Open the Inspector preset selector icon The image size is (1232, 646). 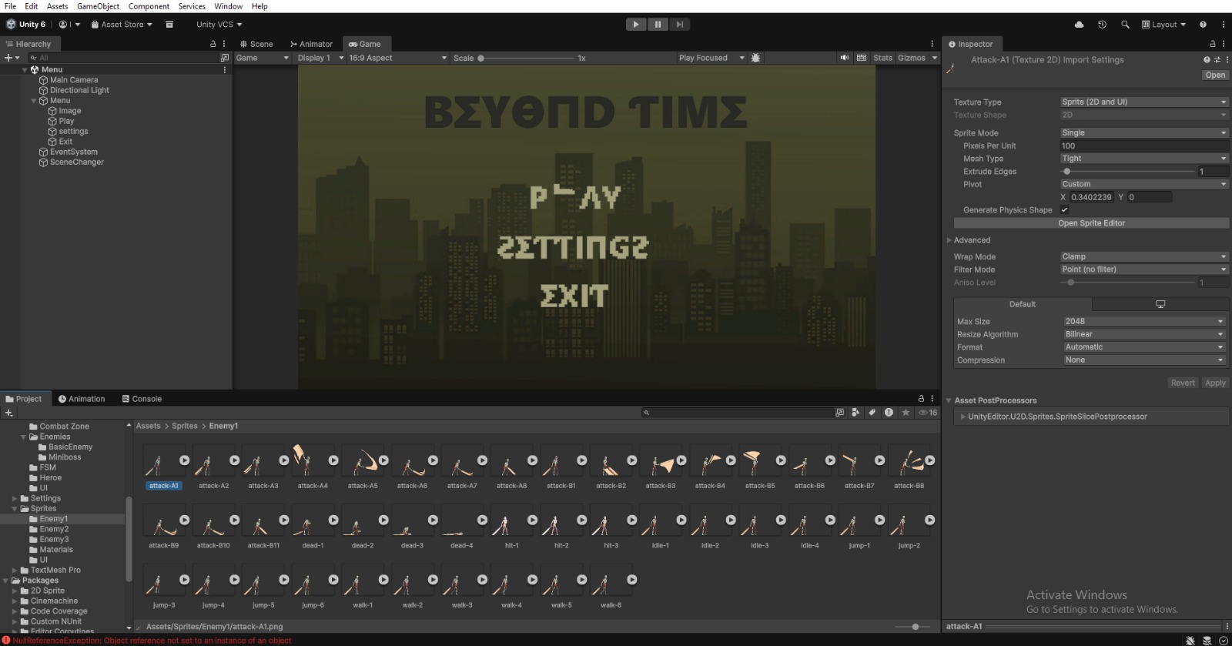[1217, 59]
